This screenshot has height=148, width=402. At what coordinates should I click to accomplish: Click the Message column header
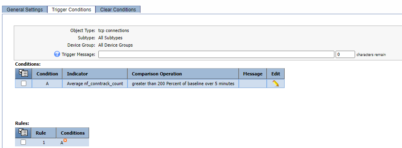click(x=253, y=74)
